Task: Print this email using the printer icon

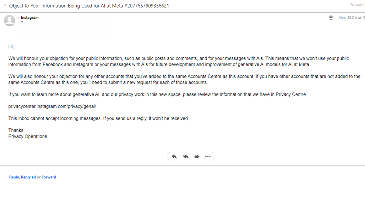Action: tap(331, 18)
